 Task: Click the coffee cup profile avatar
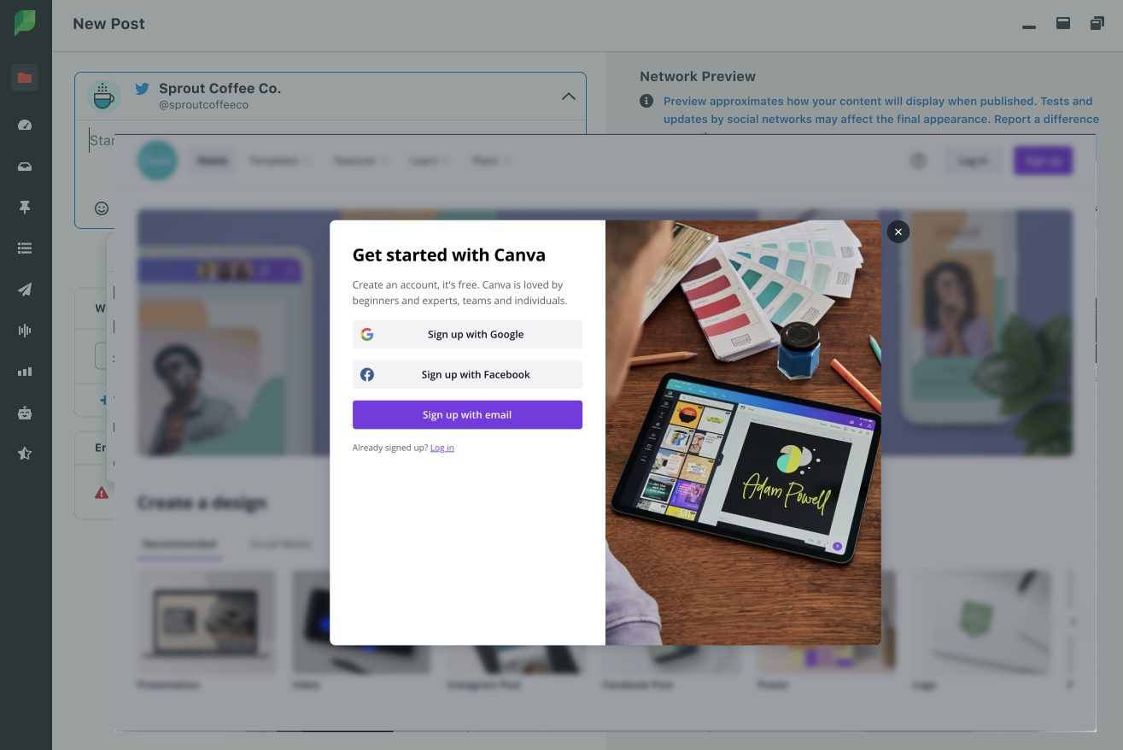pyautogui.click(x=104, y=97)
